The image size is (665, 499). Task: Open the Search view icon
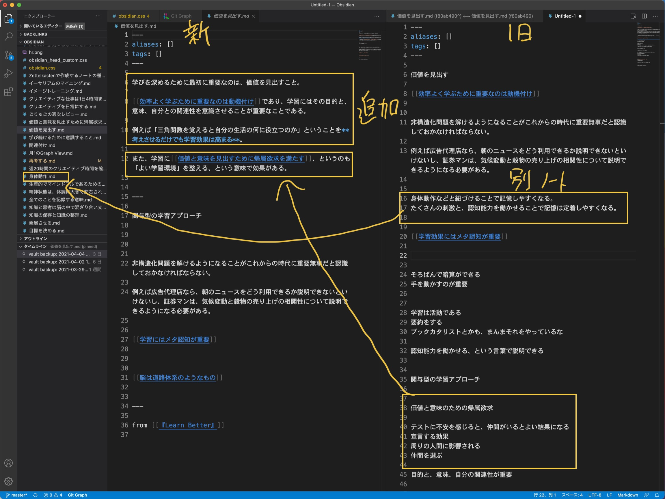point(8,37)
